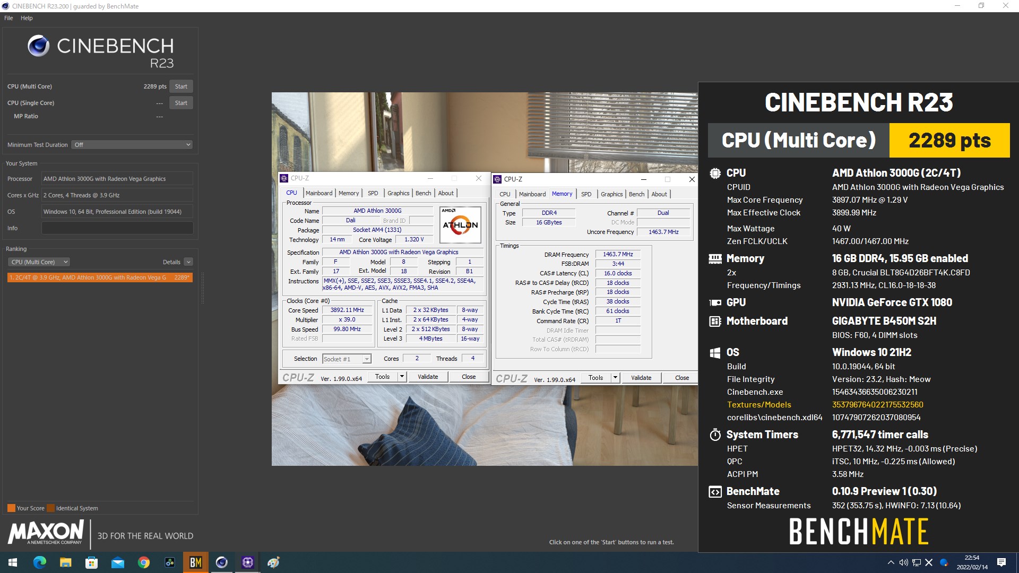
Task: Open Mail app from taskbar
Action: [x=117, y=562]
